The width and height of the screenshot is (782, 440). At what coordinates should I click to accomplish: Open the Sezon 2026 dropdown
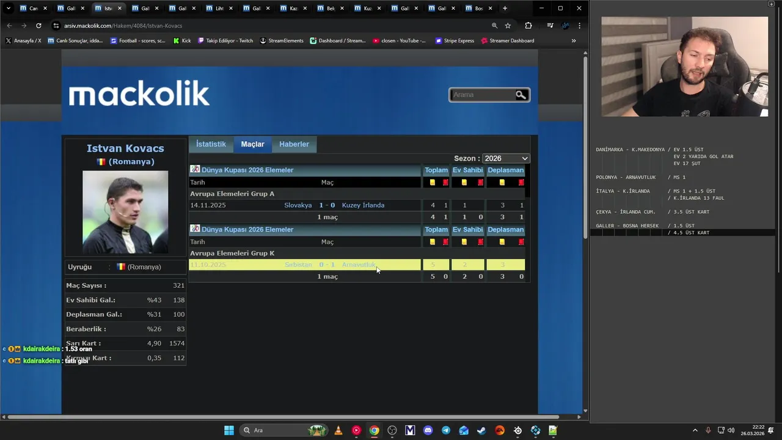506,158
